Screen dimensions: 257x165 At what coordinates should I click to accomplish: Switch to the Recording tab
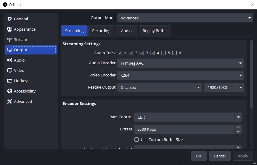click(101, 31)
